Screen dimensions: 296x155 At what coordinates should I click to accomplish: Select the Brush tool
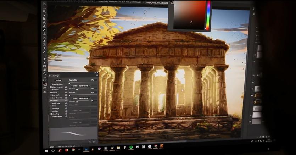point(44,30)
